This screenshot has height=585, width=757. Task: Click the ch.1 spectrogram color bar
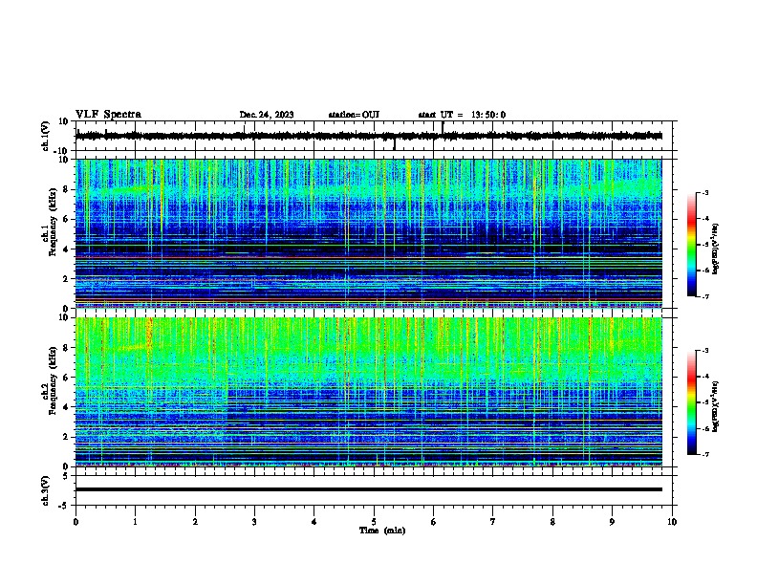[x=691, y=245]
